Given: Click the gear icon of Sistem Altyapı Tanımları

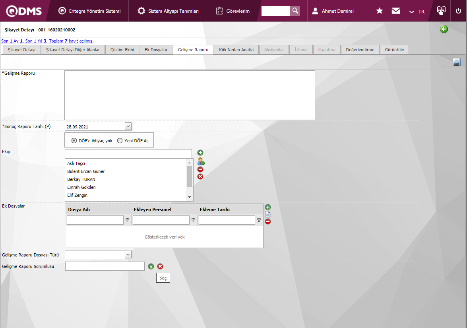Looking at the screenshot, I should pos(141,11).
